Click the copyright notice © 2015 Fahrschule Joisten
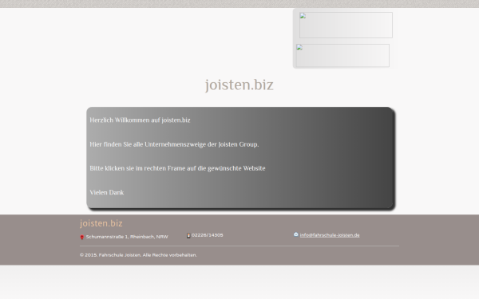Viewport: 479px width, 299px height. (138, 255)
